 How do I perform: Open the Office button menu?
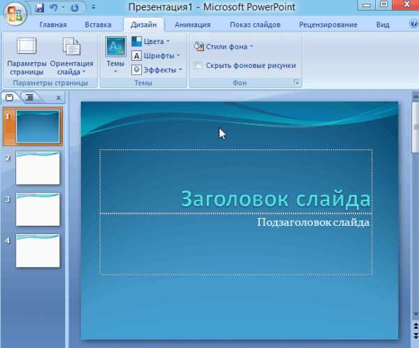[x=15, y=13]
